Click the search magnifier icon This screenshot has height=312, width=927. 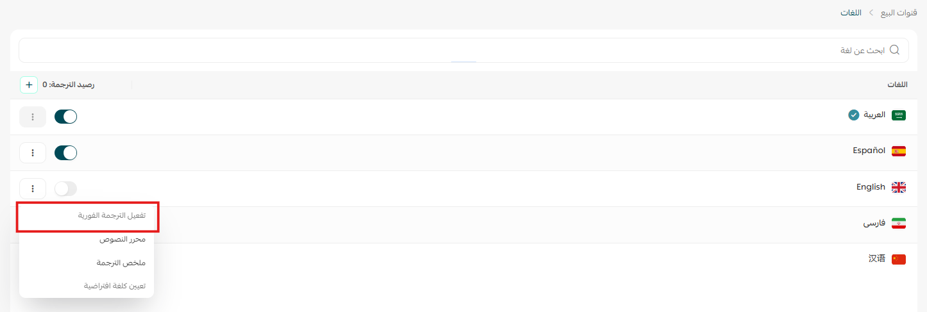click(894, 50)
